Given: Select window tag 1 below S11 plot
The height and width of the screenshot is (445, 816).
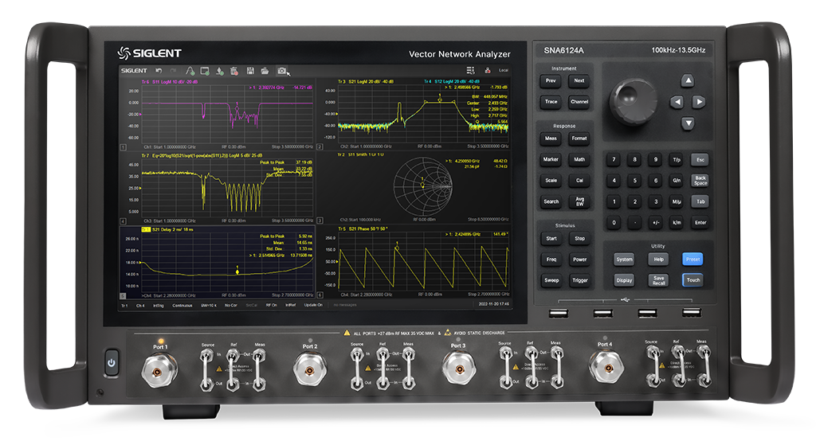Looking at the screenshot, I should coord(124,147).
